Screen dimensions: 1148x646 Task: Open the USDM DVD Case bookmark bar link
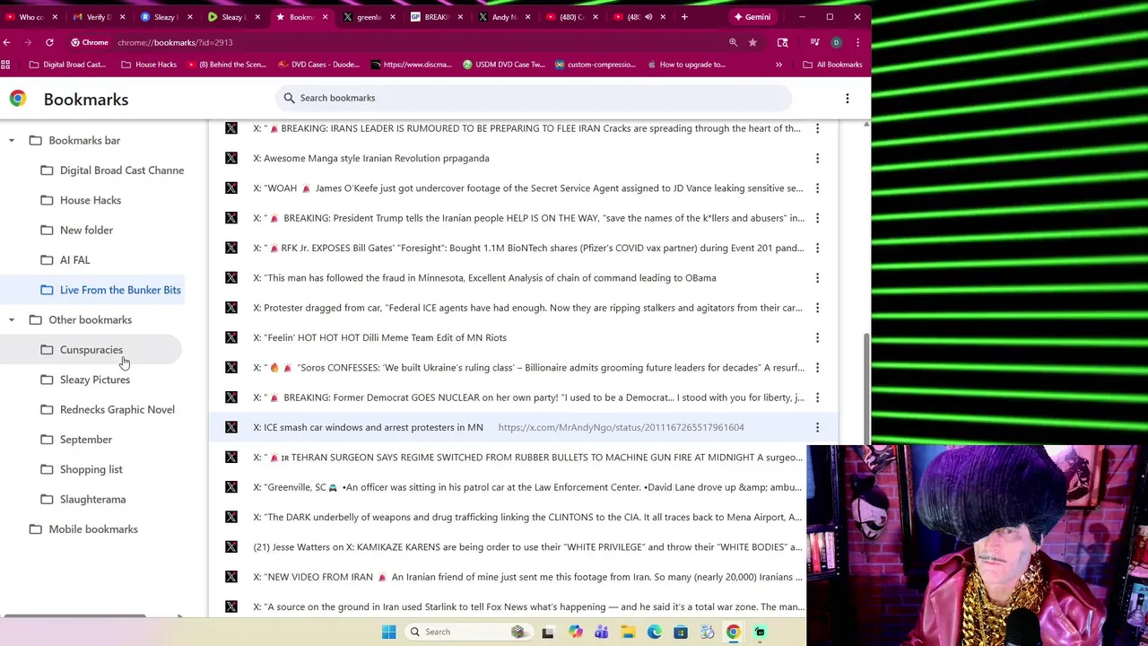[503, 65]
